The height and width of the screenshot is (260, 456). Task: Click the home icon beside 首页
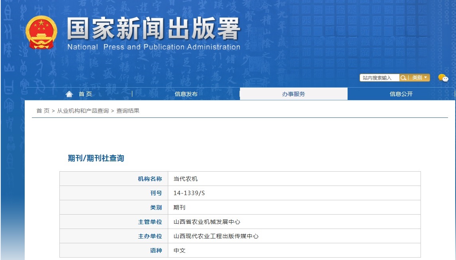pyautogui.click(x=69, y=93)
